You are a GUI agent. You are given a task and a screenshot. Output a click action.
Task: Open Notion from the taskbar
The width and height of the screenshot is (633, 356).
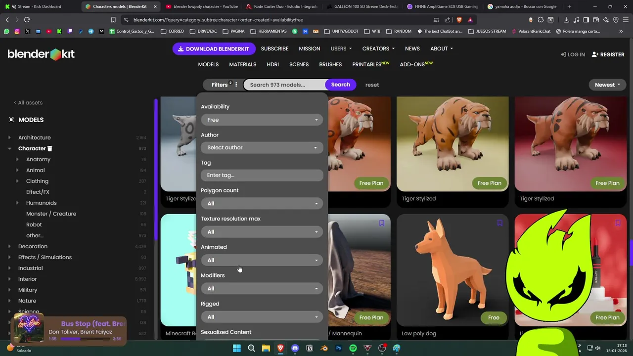coord(310,348)
